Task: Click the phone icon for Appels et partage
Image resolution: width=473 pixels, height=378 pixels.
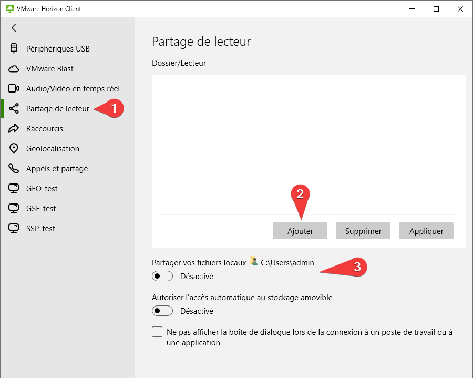Action: point(14,169)
